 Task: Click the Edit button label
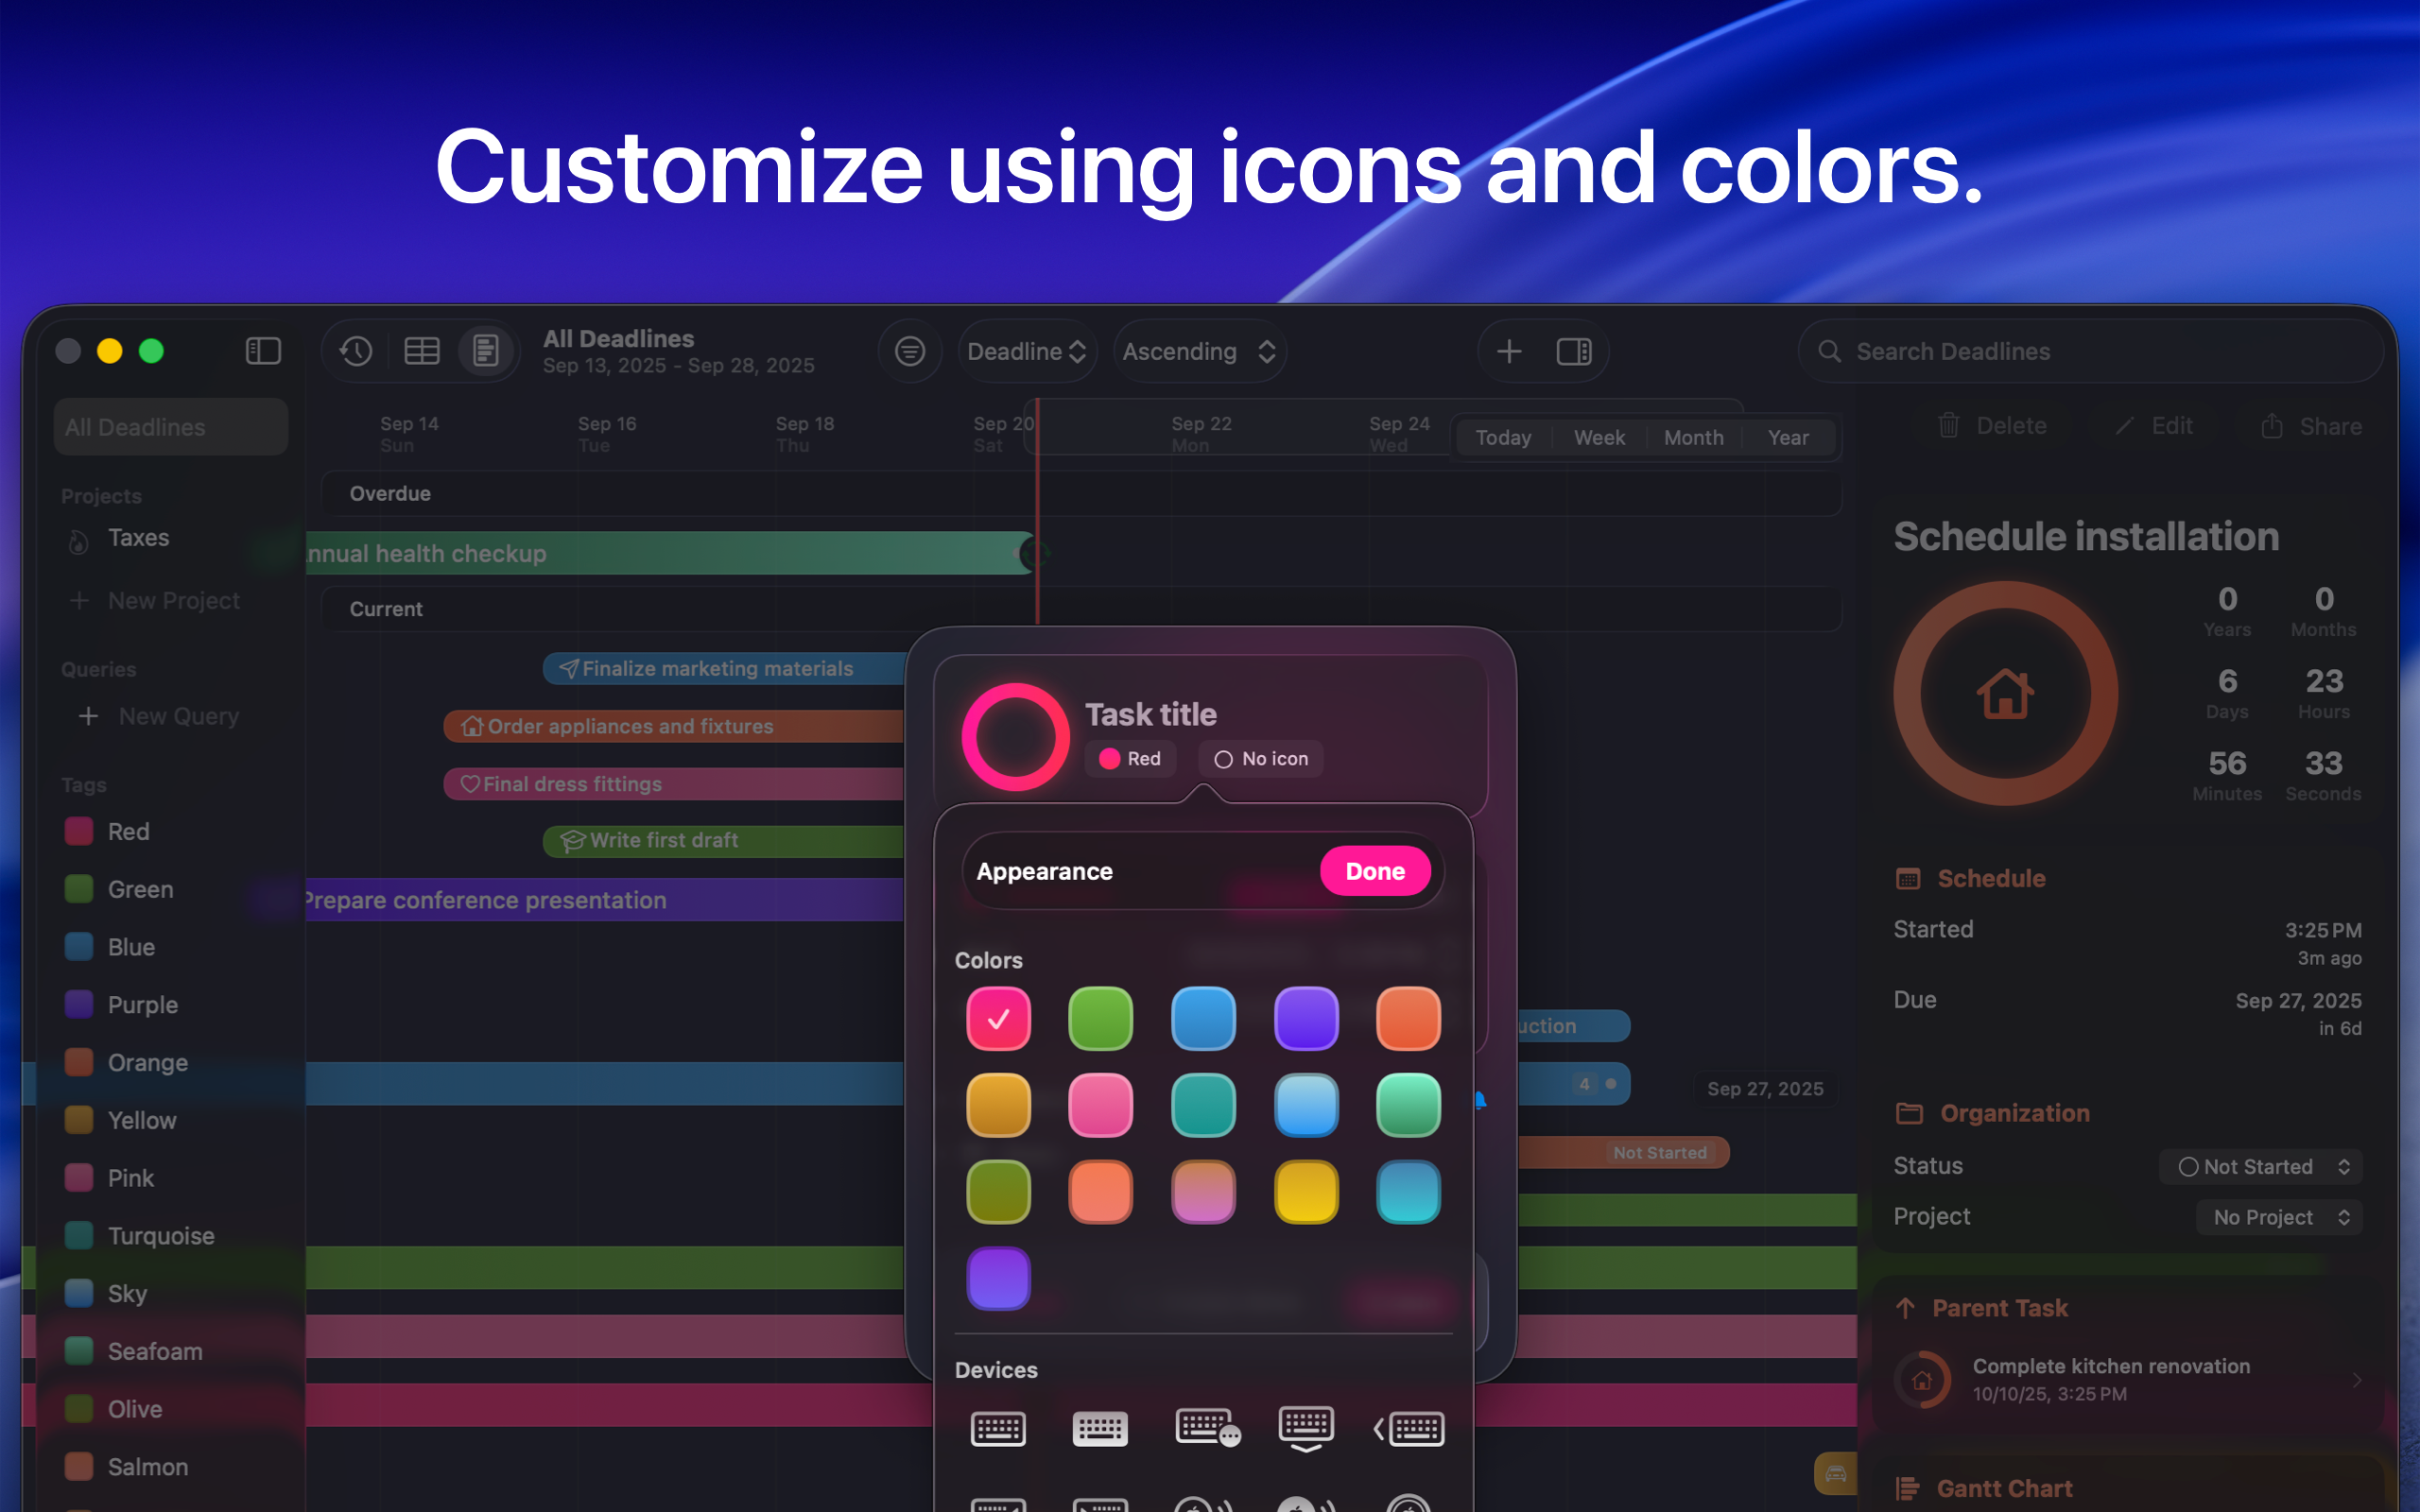pyautogui.click(x=2172, y=426)
